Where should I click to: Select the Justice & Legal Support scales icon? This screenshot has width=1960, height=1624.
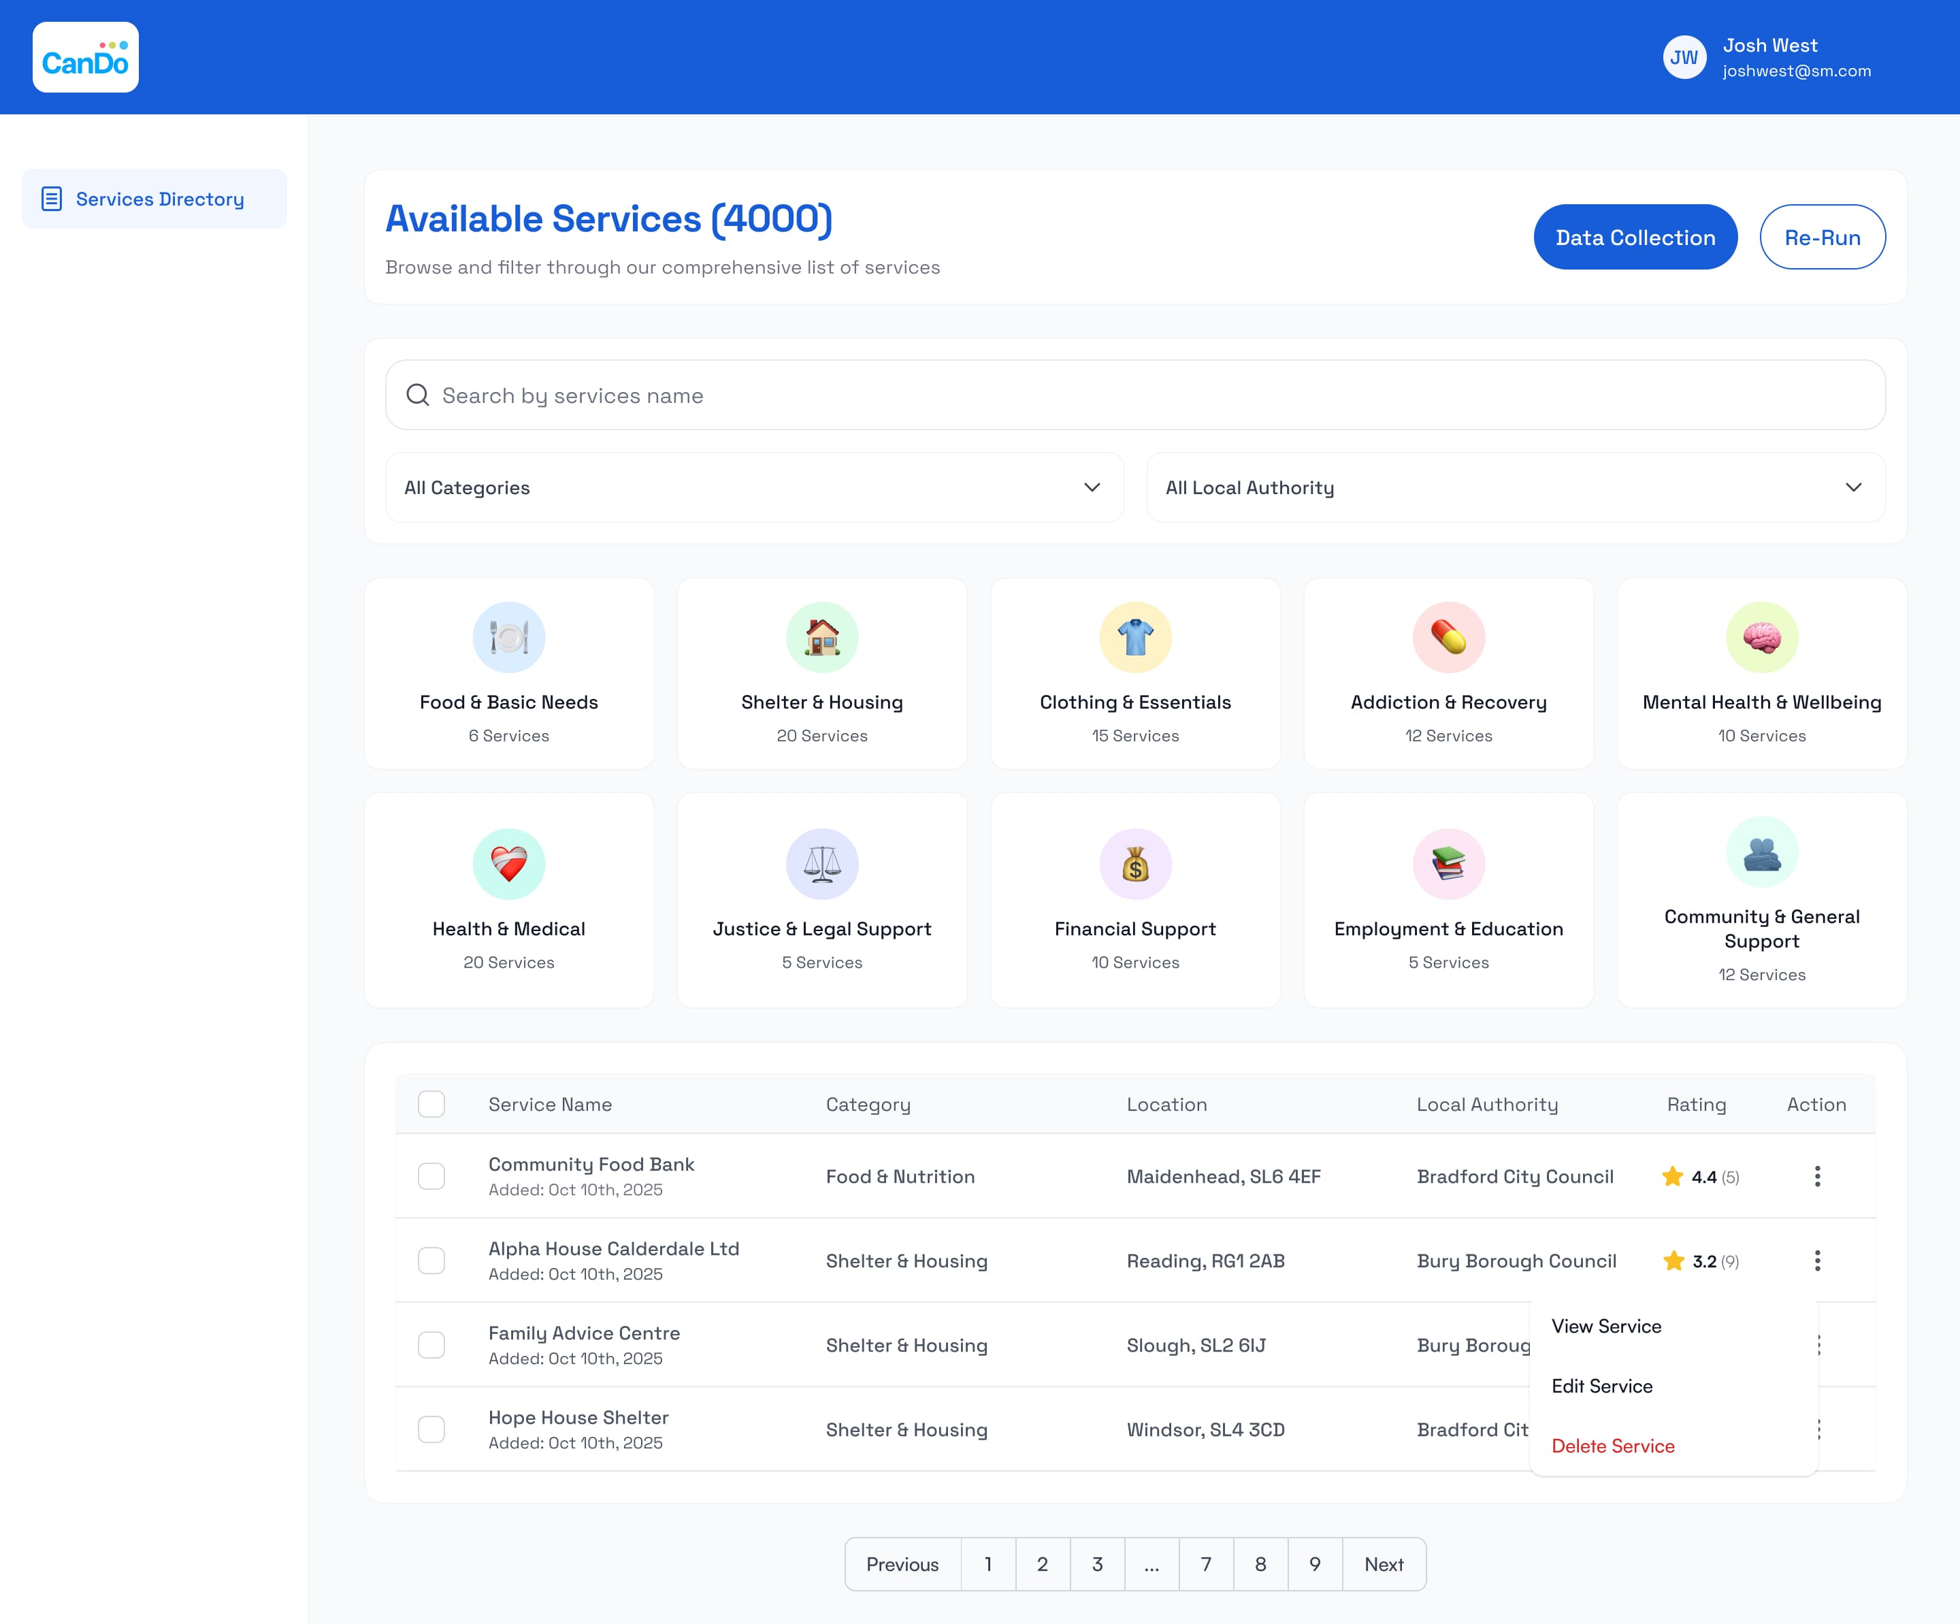coord(822,864)
